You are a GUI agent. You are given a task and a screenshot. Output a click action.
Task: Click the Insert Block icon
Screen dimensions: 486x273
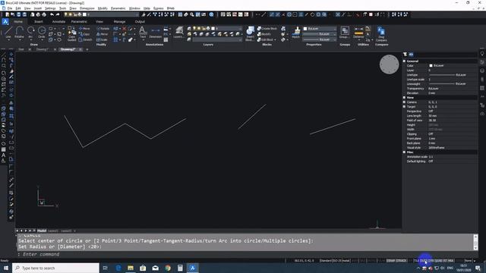pyautogui.click(x=250, y=33)
